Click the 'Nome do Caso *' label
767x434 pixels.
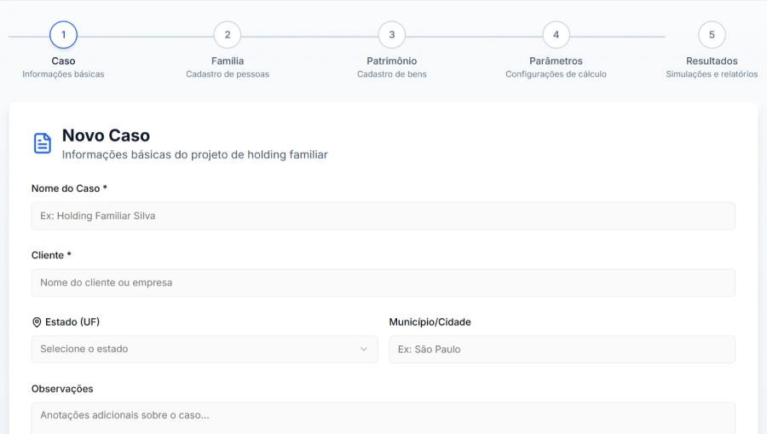(x=69, y=188)
